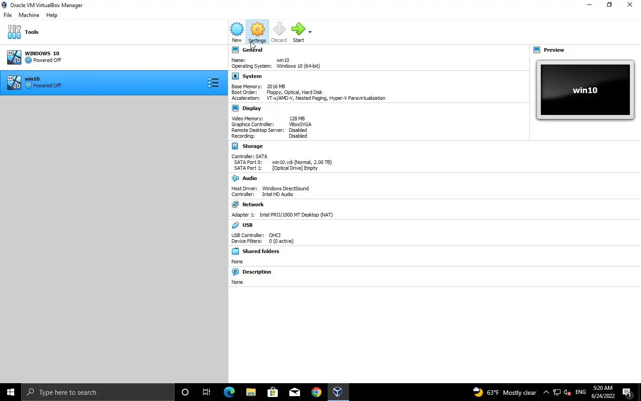This screenshot has height=401, width=641.
Task: Open the Display settings heading link
Action: coord(252,108)
